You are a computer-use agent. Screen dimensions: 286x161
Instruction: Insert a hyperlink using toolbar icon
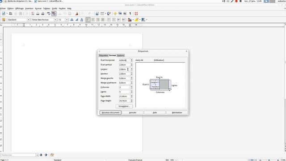(97, 14)
